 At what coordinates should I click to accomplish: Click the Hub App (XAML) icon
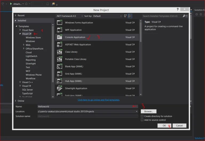click(60, 81)
